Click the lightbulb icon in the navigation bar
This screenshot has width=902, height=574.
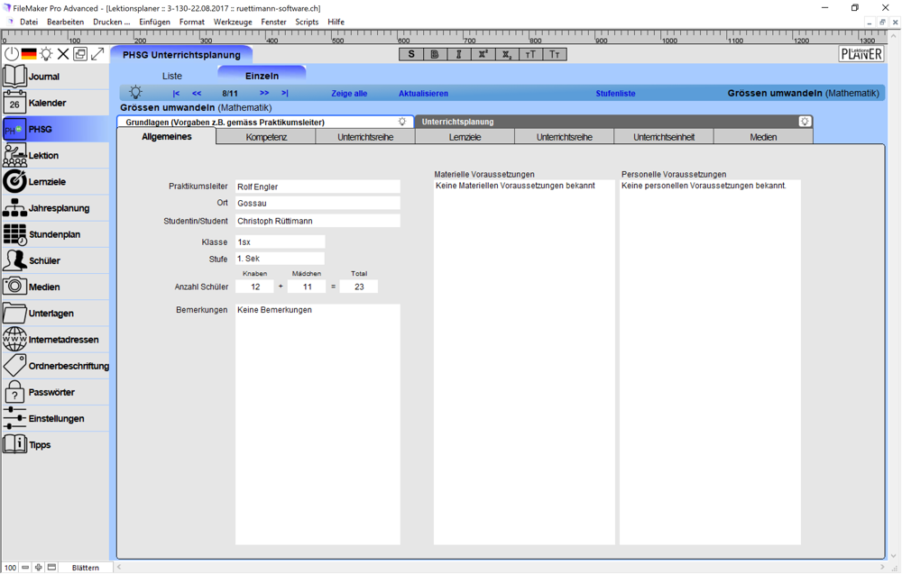point(135,92)
